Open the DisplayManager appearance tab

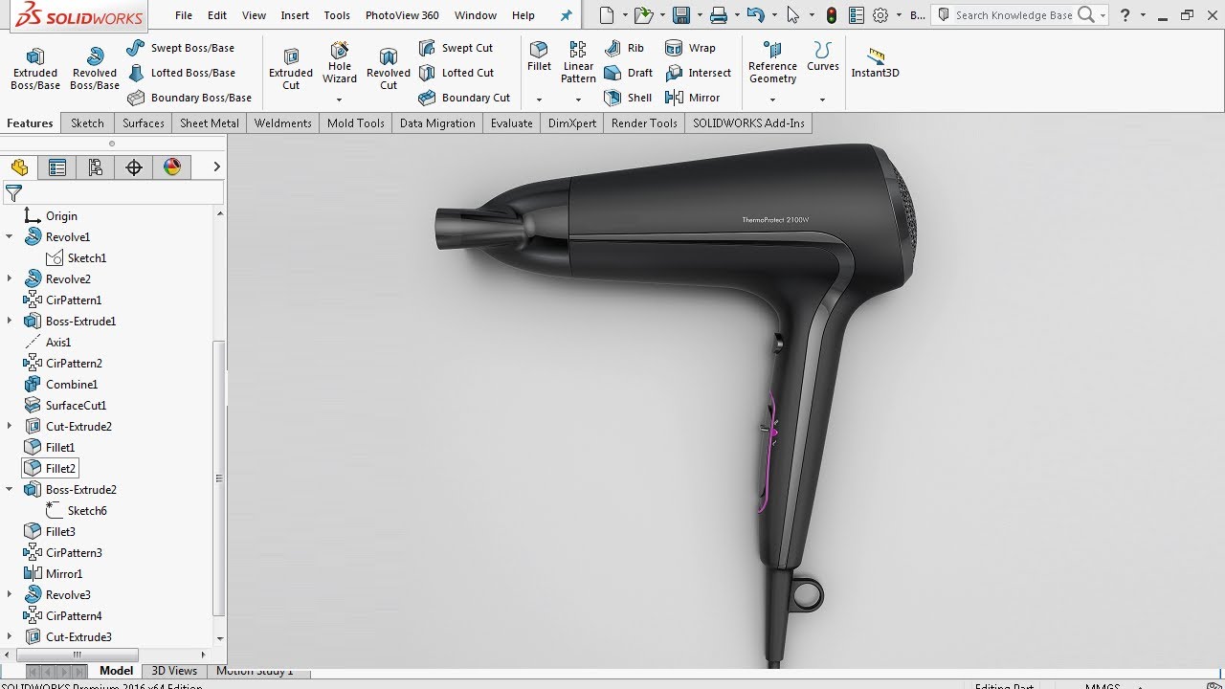click(x=172, y=167)
